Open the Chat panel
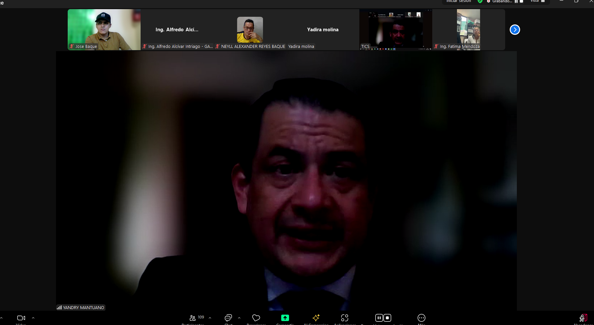 pos(228,318)
